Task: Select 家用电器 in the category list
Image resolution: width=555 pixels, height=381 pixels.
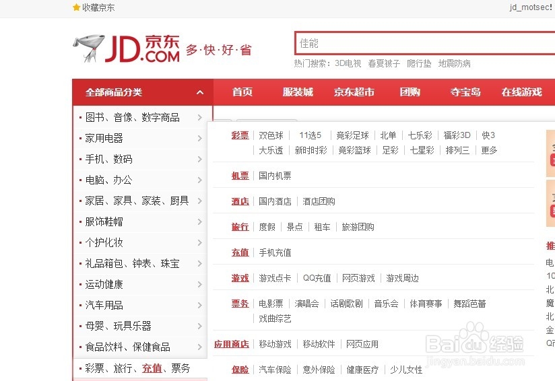Action: [x=104, y=138]
